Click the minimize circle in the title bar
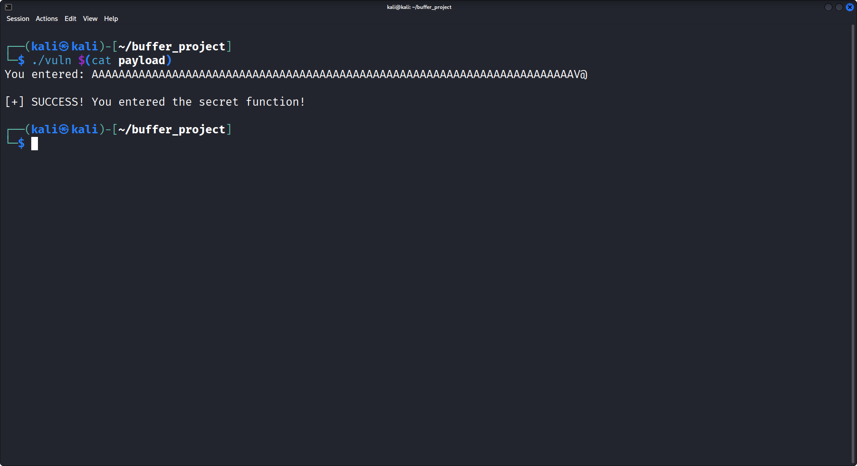 click(828, 7)
